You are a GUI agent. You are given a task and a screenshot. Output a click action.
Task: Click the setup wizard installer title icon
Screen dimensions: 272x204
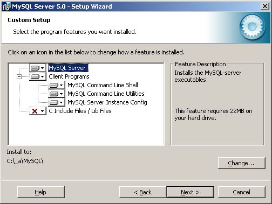pos(7,7)
